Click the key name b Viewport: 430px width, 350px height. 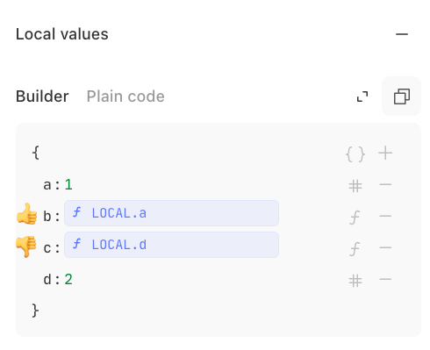click(47, 217)
